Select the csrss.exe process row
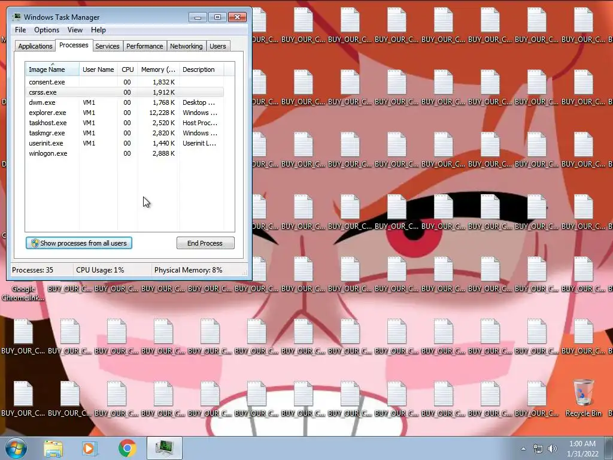The width and height of the screenshot is (613, 460). 125,92
